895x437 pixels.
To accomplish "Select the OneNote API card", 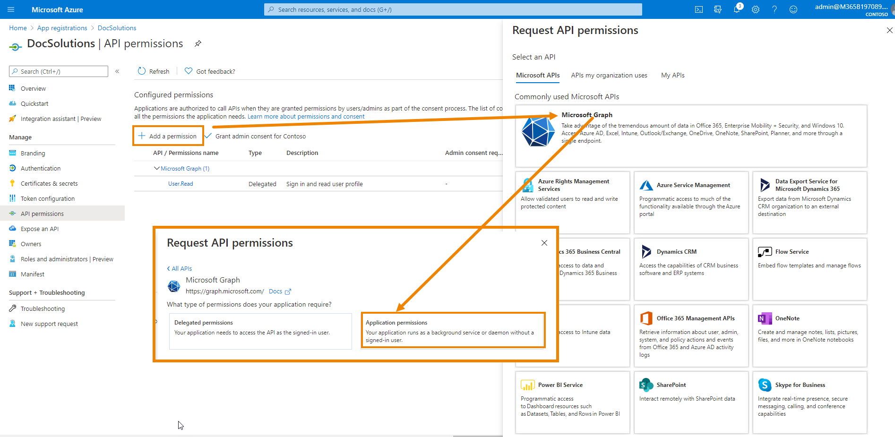I will pos(809,335).
